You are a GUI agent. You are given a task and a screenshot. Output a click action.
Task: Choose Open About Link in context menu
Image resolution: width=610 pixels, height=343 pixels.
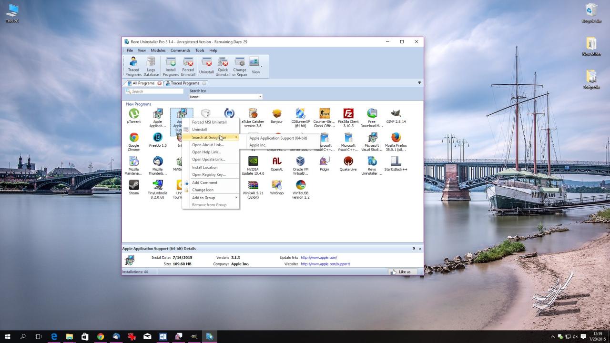click(211, 145)
